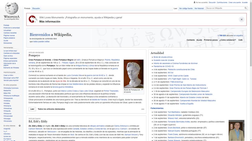Open the three-dots menu in featured article
252x141 pixels.
[143, 109]
